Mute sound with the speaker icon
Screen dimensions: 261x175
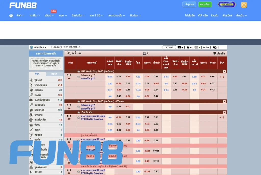[x=215, y=47]
